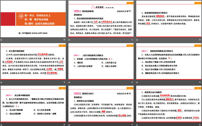This screenshot has height=126, width=202.
Task: Click the orange corner tag on slide 8
Action: (198, 88)
